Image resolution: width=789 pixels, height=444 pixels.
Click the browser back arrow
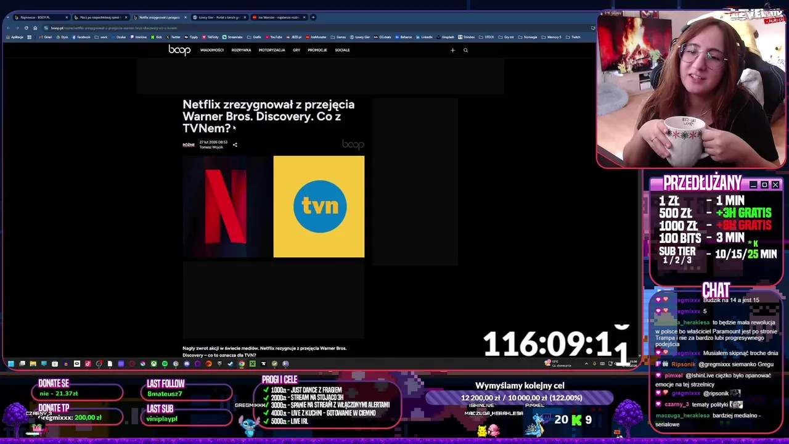[x=8, y=28]
